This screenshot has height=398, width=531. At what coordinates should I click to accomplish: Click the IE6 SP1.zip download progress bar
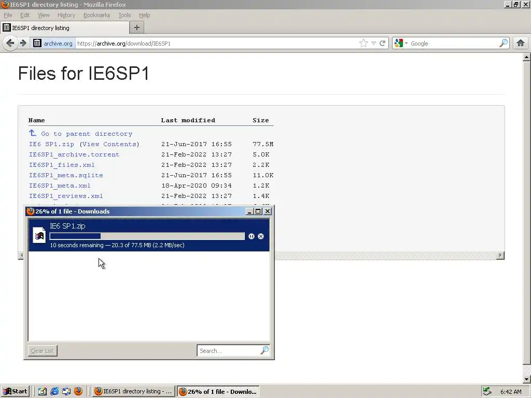coord(147,236)
